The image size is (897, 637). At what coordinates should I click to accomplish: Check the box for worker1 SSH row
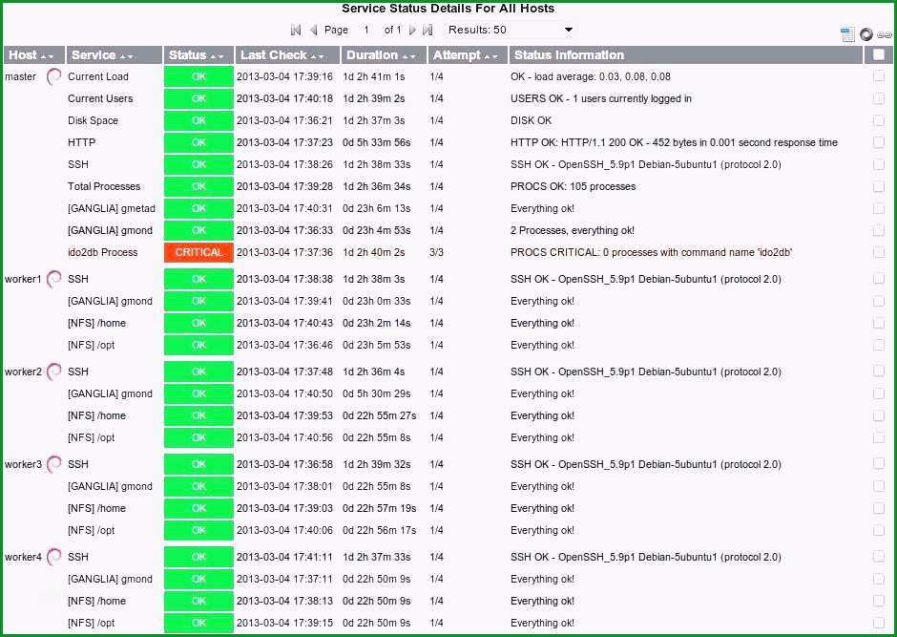[879, 279]
